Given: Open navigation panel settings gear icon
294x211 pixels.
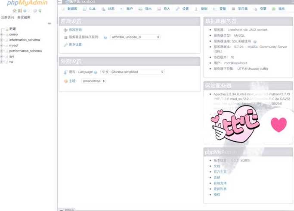Looking at the screenshot, I should [35, 11].
